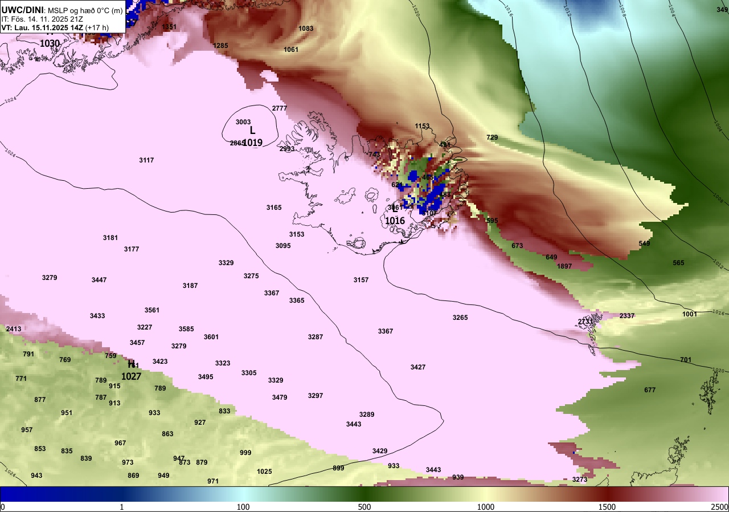
Task: Click the 677 value
Action: tap(650, 390)
